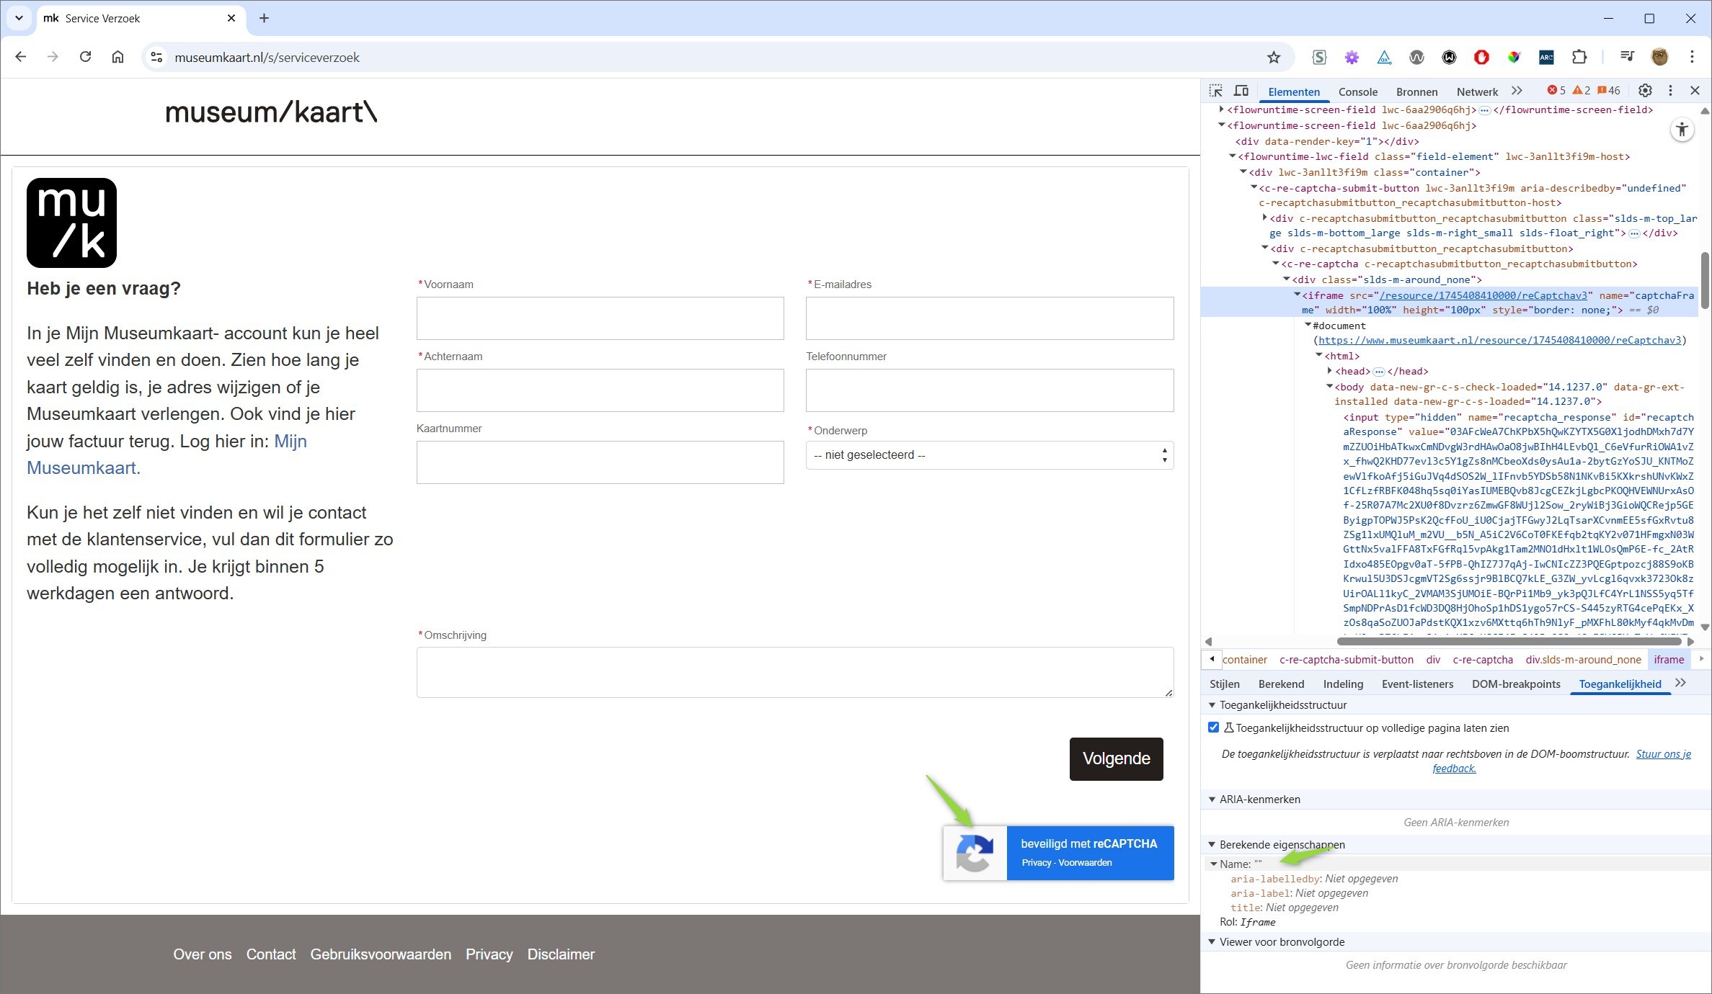Focus the E-mailadres input field
This screenshot has height=994, width=1712.
tap(989, 318)
